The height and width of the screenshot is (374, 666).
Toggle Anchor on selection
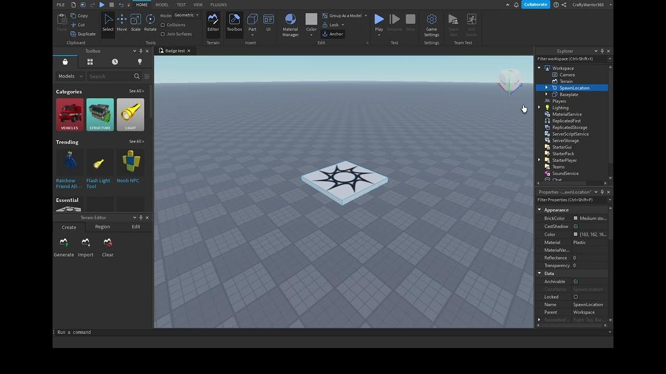(333, 34)
